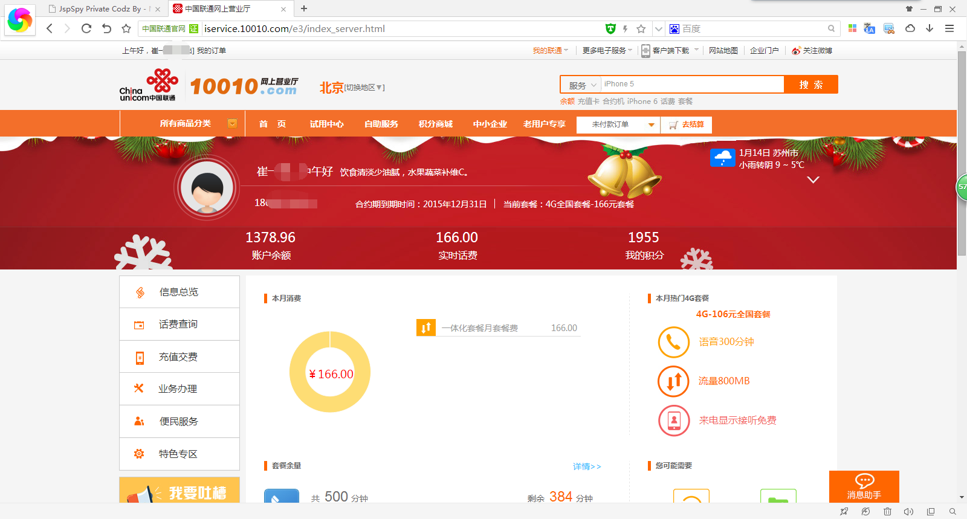
Task: Click the green shield security icon
Action: pyautogui.click(x=610, y=28)
